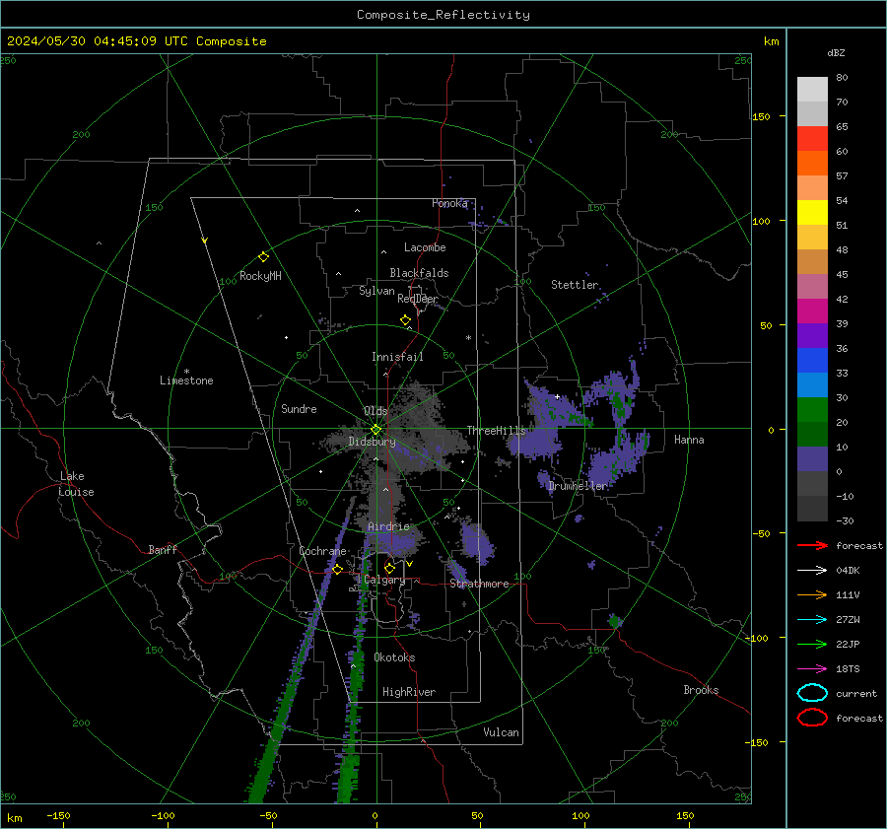Viewport: 887px width, 829px height.
Task: Select the white 04DK arrow icon
Action: point(812,570)
